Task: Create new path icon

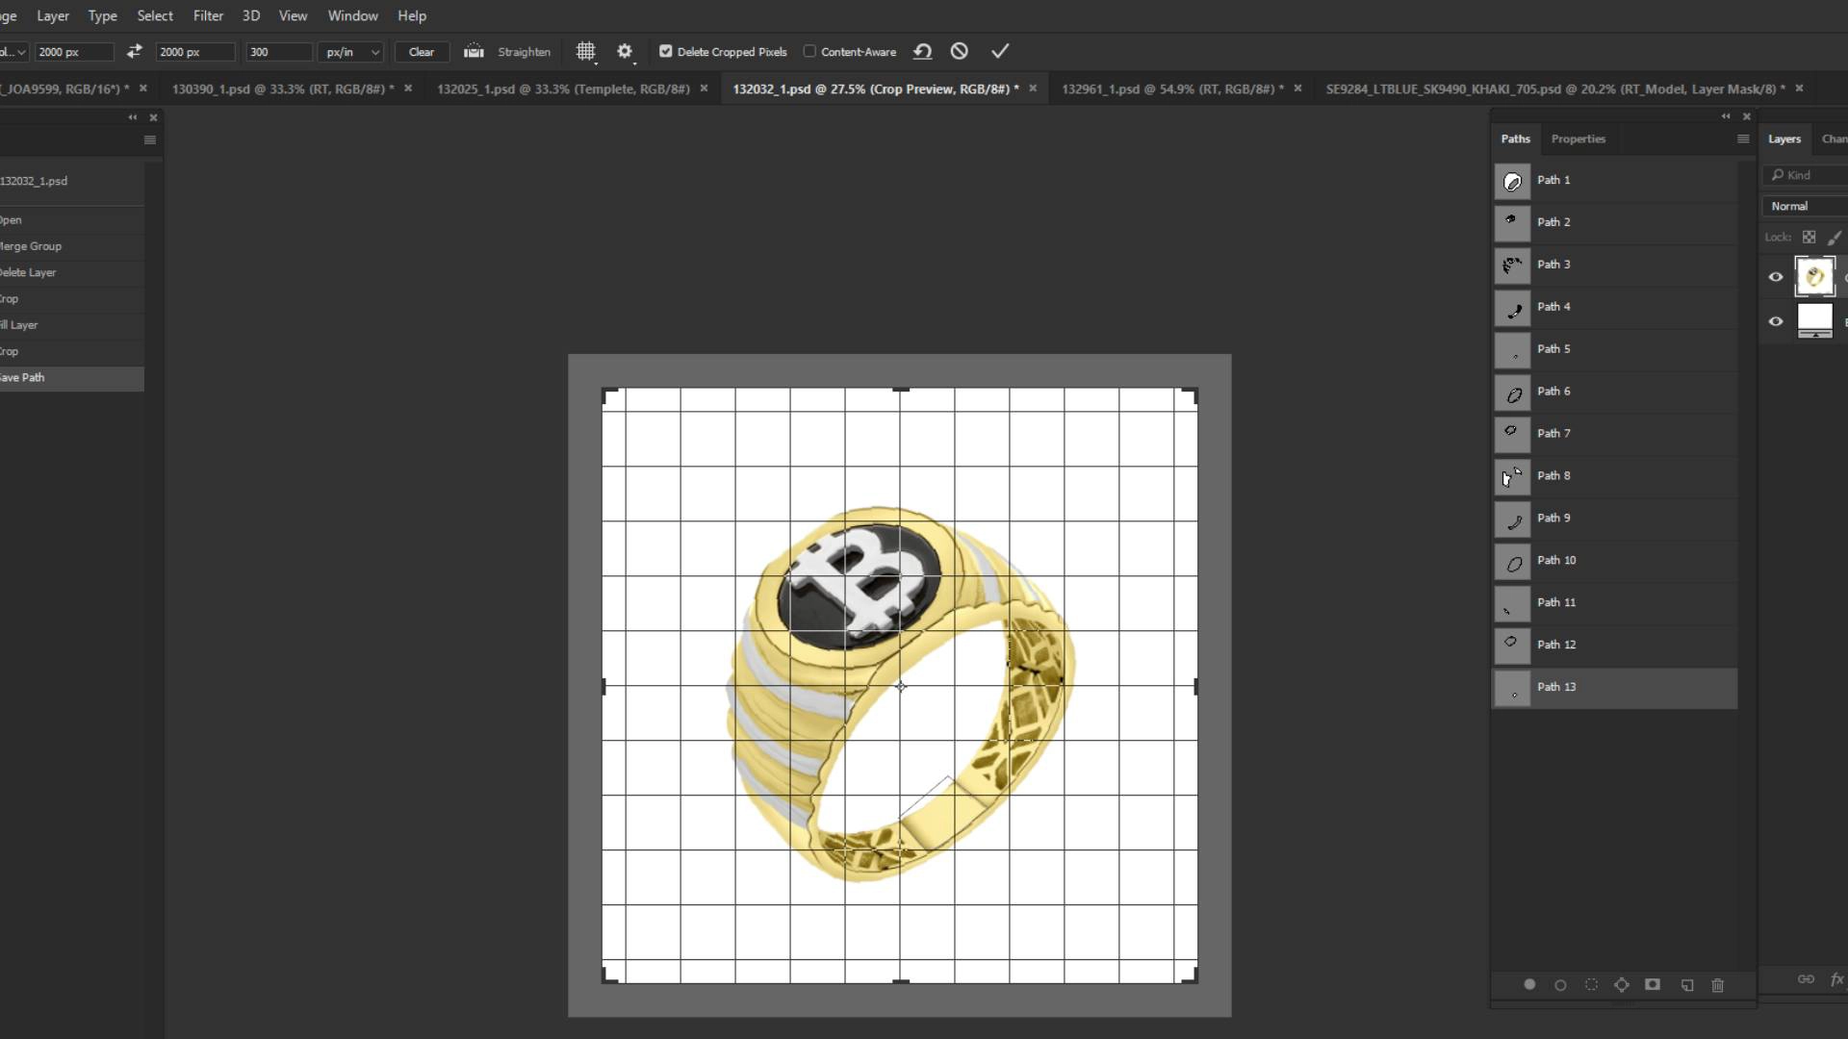Action: point(1687,985)
